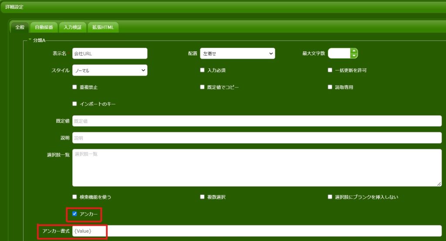Image resolution: width=446 pixels, height=241 pixels.
Task: Open the 自動採番 tab
Action: tap(44, 27)
